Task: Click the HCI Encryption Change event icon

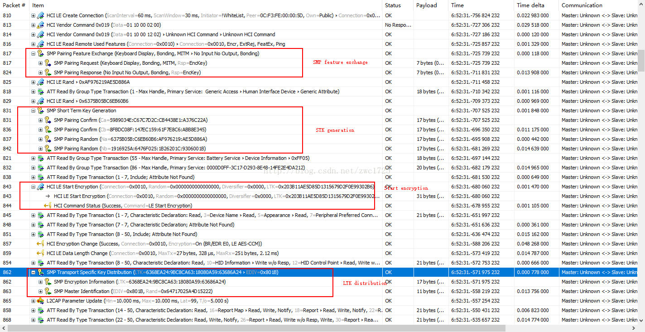Action: tap(41, 244)
